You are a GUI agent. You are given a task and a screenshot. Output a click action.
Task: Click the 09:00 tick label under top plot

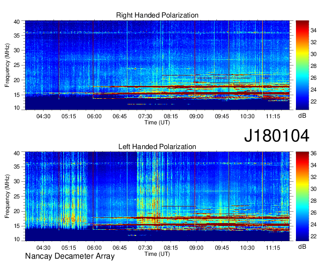[197, 116]
